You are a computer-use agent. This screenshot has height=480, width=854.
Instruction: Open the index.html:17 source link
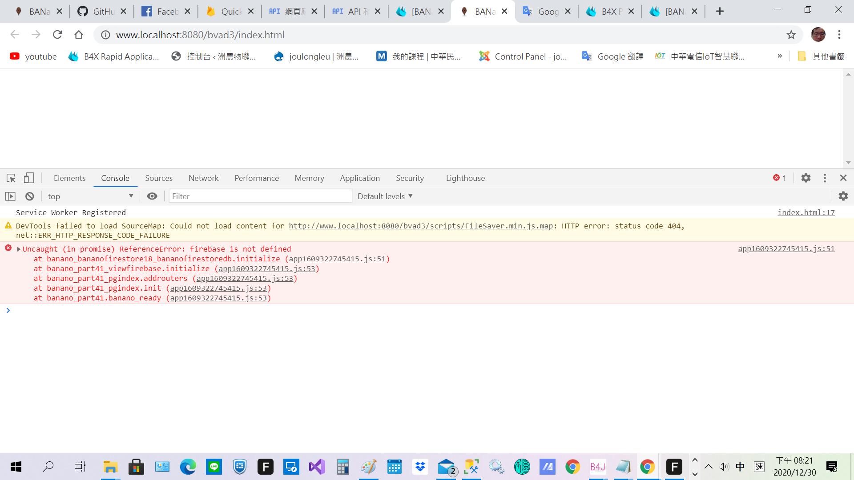click(x=806, y=212)
